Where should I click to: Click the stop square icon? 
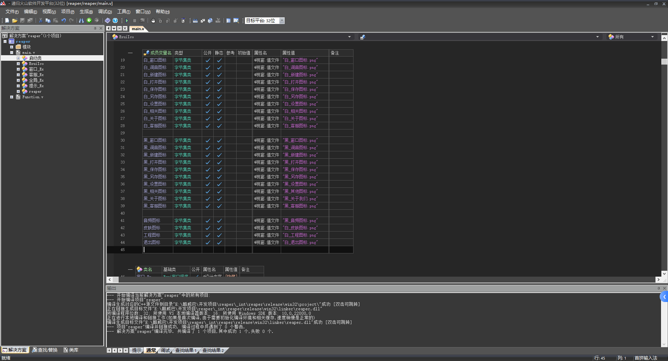pos(135,20)
